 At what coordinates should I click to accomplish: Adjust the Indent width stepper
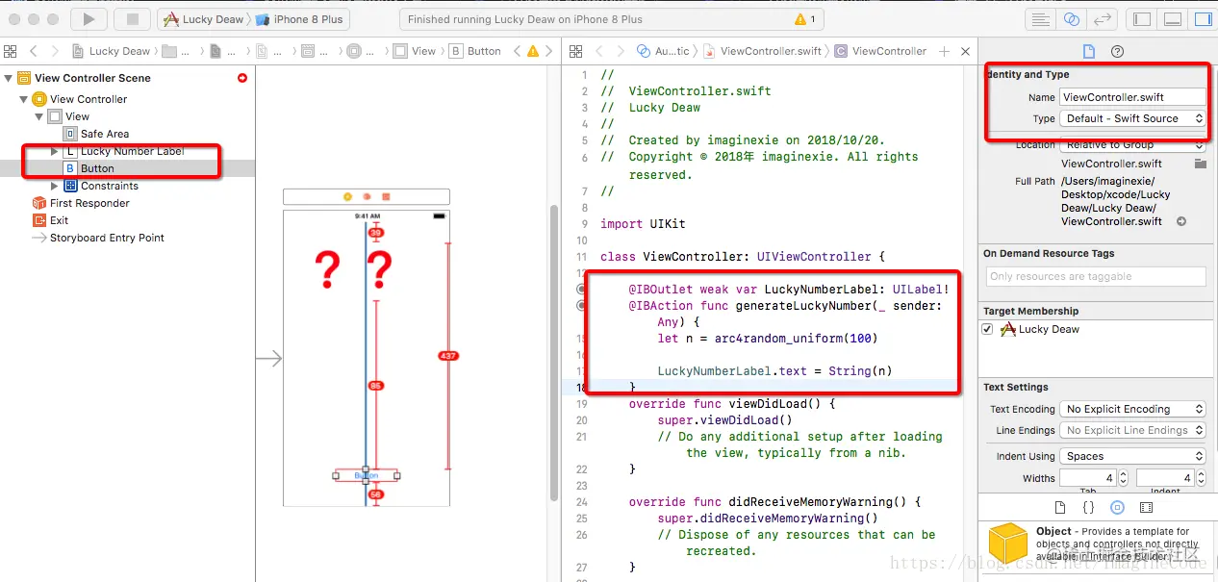1200,478
